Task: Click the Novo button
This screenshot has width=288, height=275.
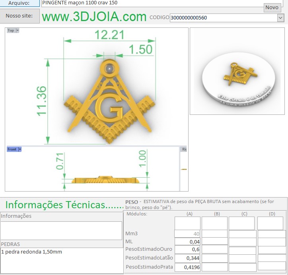Action: click(x=272, y=8)
